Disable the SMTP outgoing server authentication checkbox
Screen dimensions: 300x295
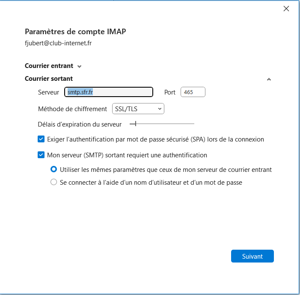click(41, 155)
